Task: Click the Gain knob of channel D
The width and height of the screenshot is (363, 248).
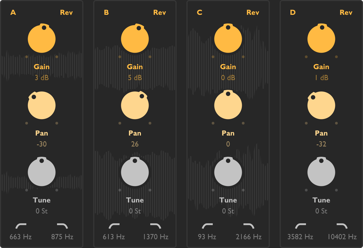Action: point(321,39)
